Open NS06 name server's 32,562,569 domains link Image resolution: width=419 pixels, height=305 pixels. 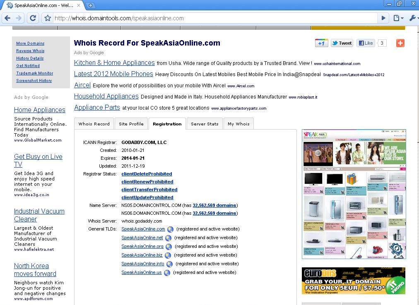coord(214,213)
